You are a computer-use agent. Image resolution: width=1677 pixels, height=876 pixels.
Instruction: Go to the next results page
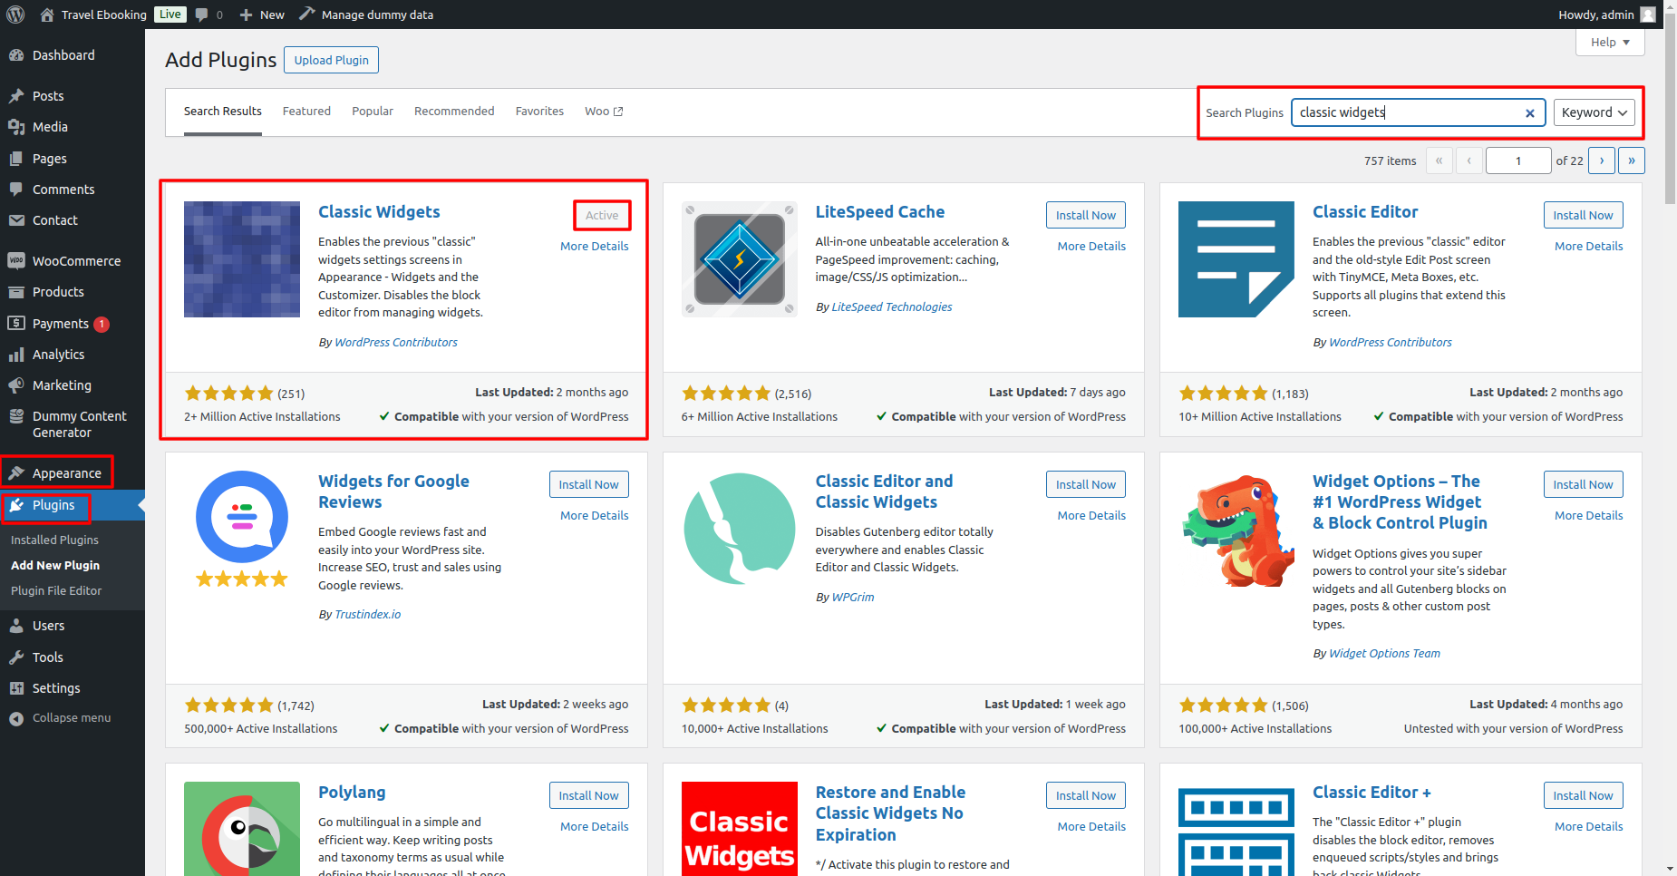pyautogui.click(x=1601, y=161)
